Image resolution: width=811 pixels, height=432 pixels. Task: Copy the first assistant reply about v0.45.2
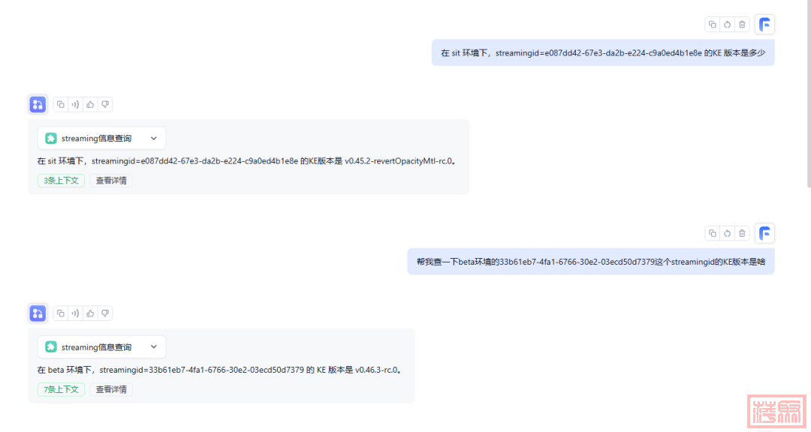[x=61, y=105]
